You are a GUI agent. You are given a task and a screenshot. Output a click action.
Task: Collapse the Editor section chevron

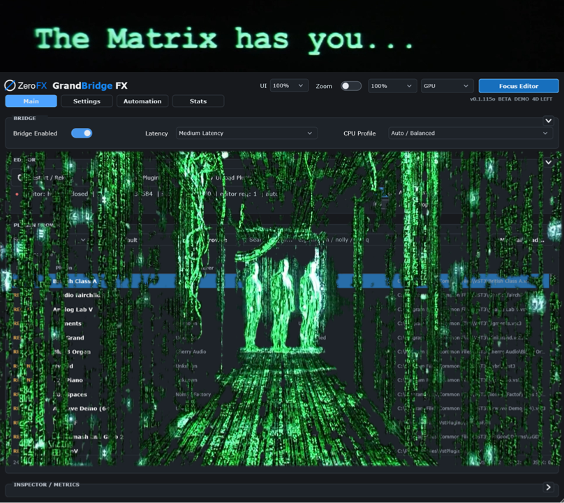coord(548,162)
